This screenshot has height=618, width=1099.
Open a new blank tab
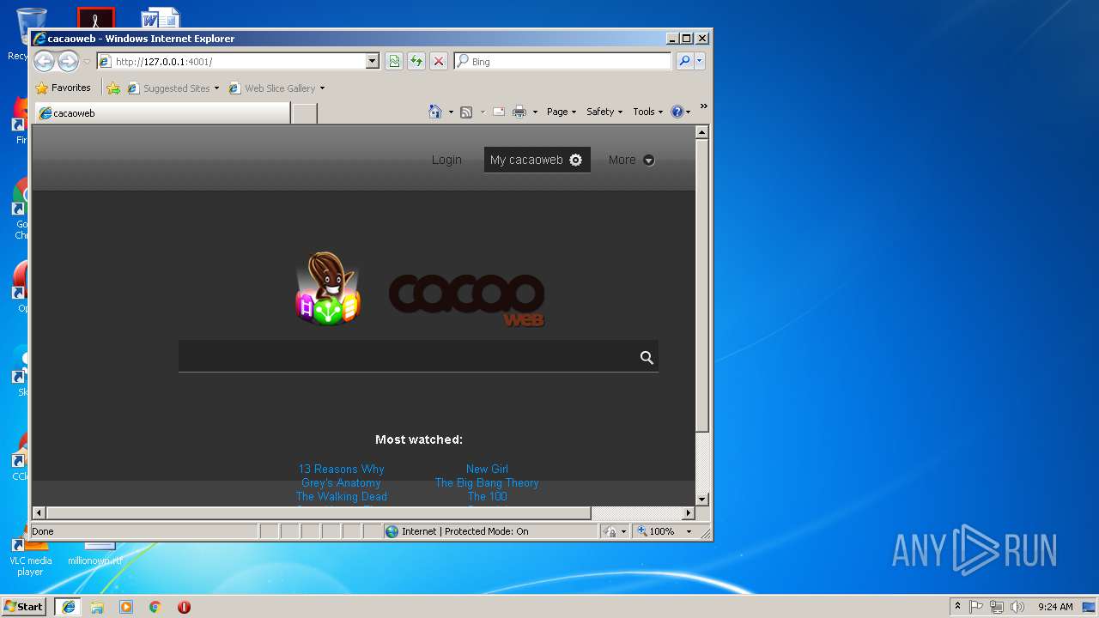coord(304,112)
